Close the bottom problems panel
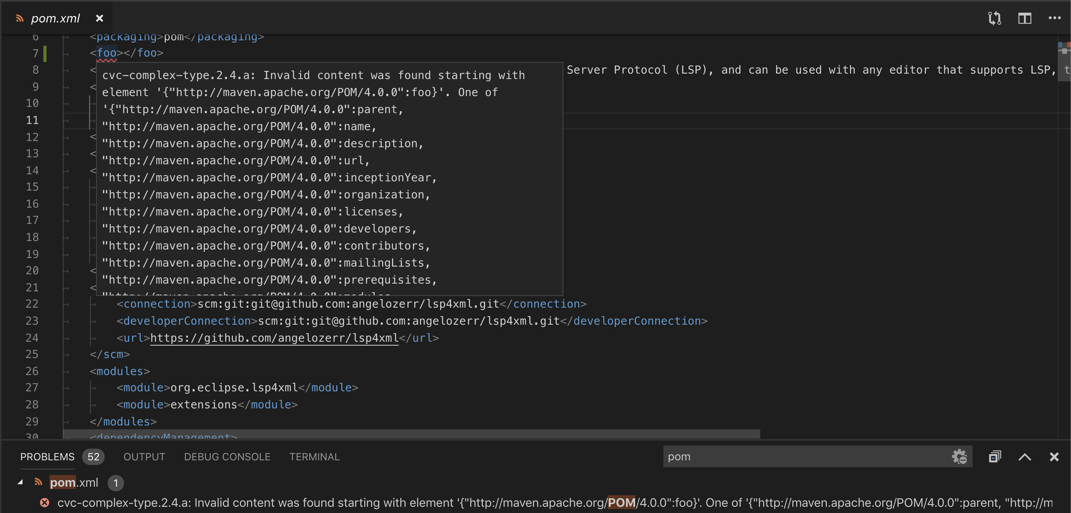 click(x=1054, y=456)
